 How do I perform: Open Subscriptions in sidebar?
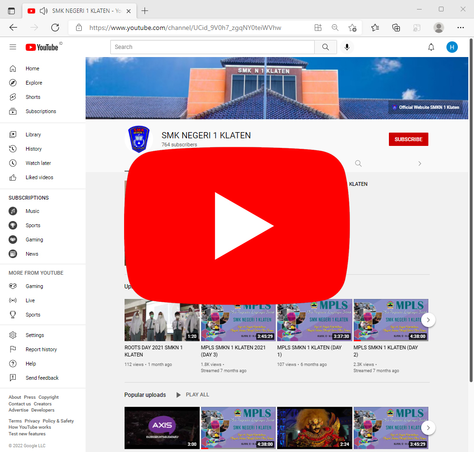[43, 111]
